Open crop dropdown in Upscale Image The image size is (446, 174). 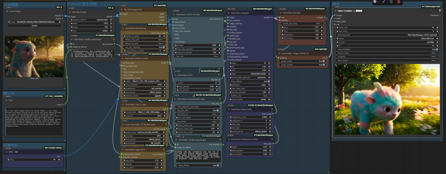[x=91, y=31]
